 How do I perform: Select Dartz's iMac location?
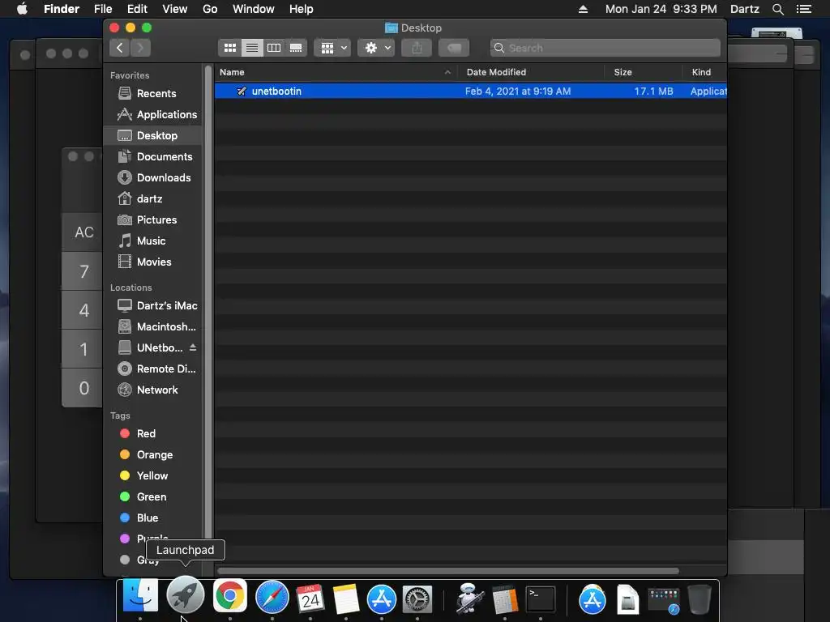coord(153,305)
